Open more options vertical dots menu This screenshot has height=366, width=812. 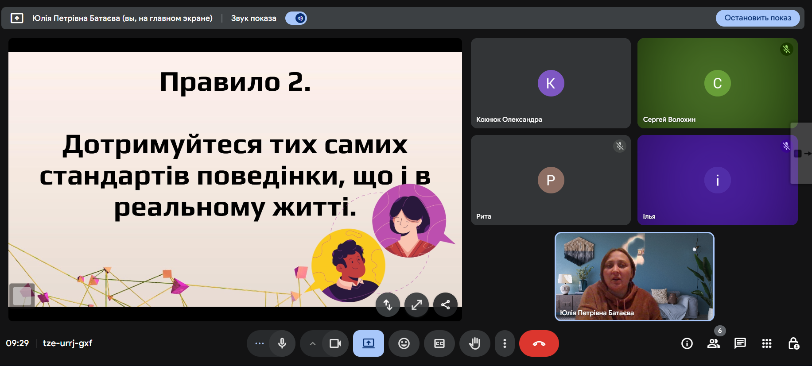[x=505, y=343]
